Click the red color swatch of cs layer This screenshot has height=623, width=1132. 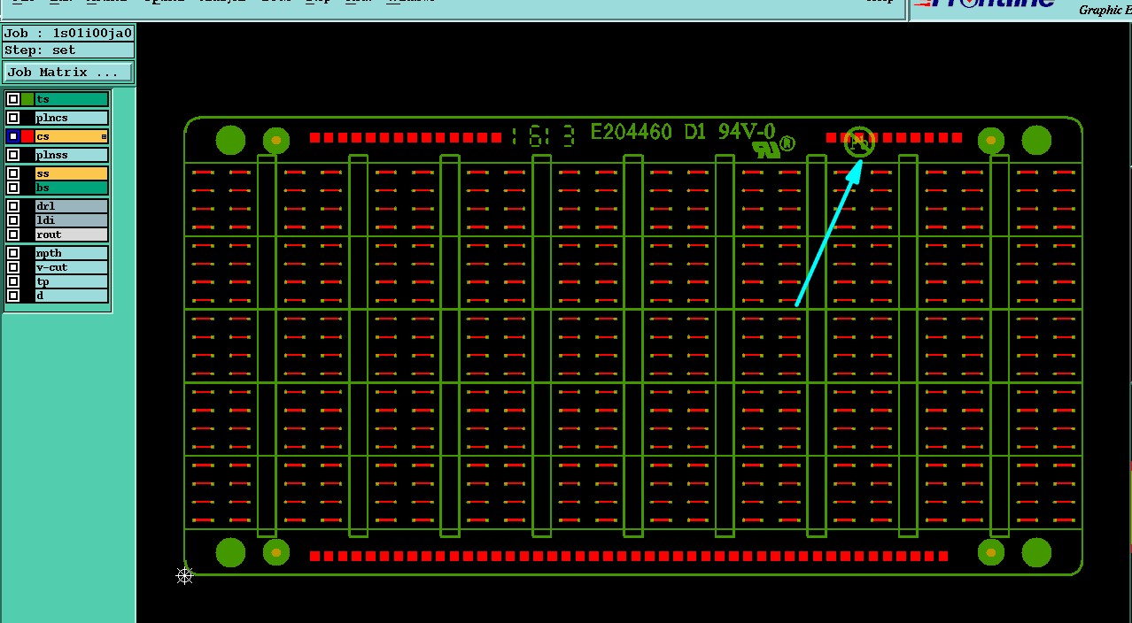(27, 136)
